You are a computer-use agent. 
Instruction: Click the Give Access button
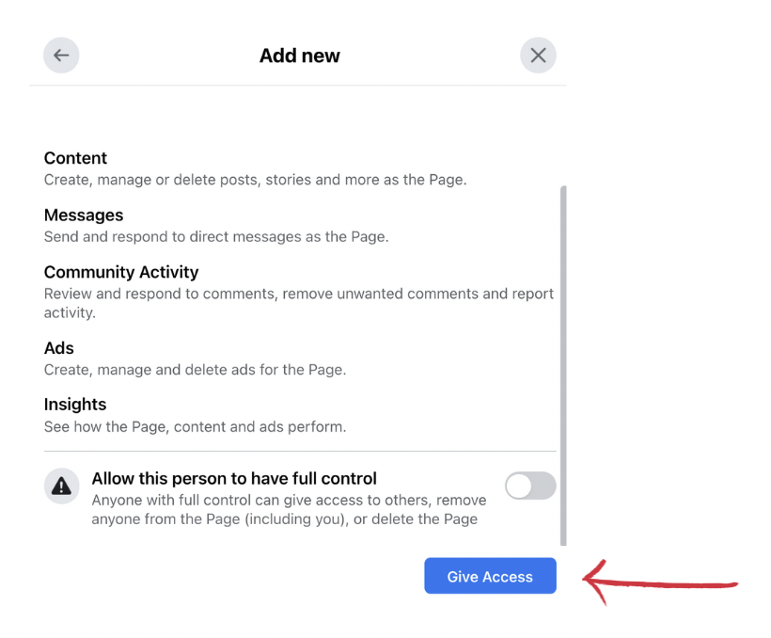click(490, 576)
